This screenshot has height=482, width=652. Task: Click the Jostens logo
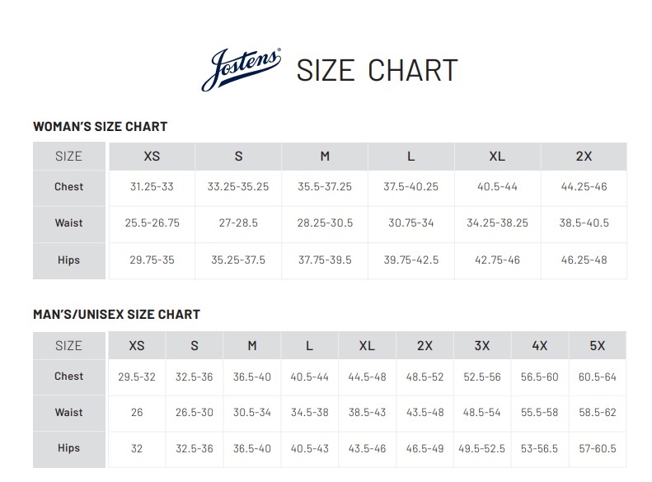pyautogui.click(x=241, y=69)
